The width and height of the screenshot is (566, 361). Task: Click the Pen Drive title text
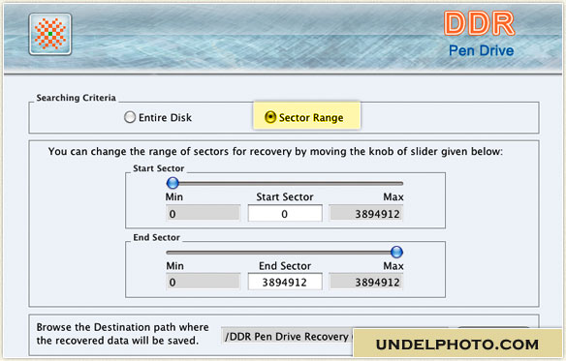click(x=481, y=50)
